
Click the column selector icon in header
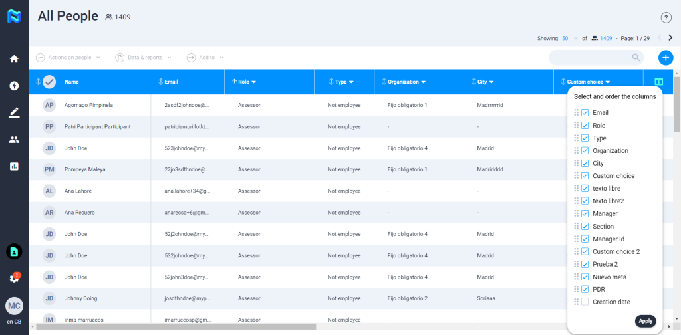click(x=658, y=82)
